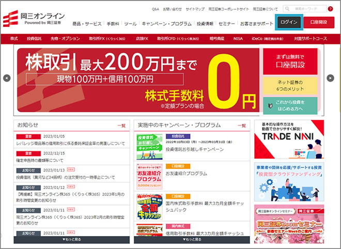Show next banner with right arrow
341x249 pixels.
click(330, 78)
